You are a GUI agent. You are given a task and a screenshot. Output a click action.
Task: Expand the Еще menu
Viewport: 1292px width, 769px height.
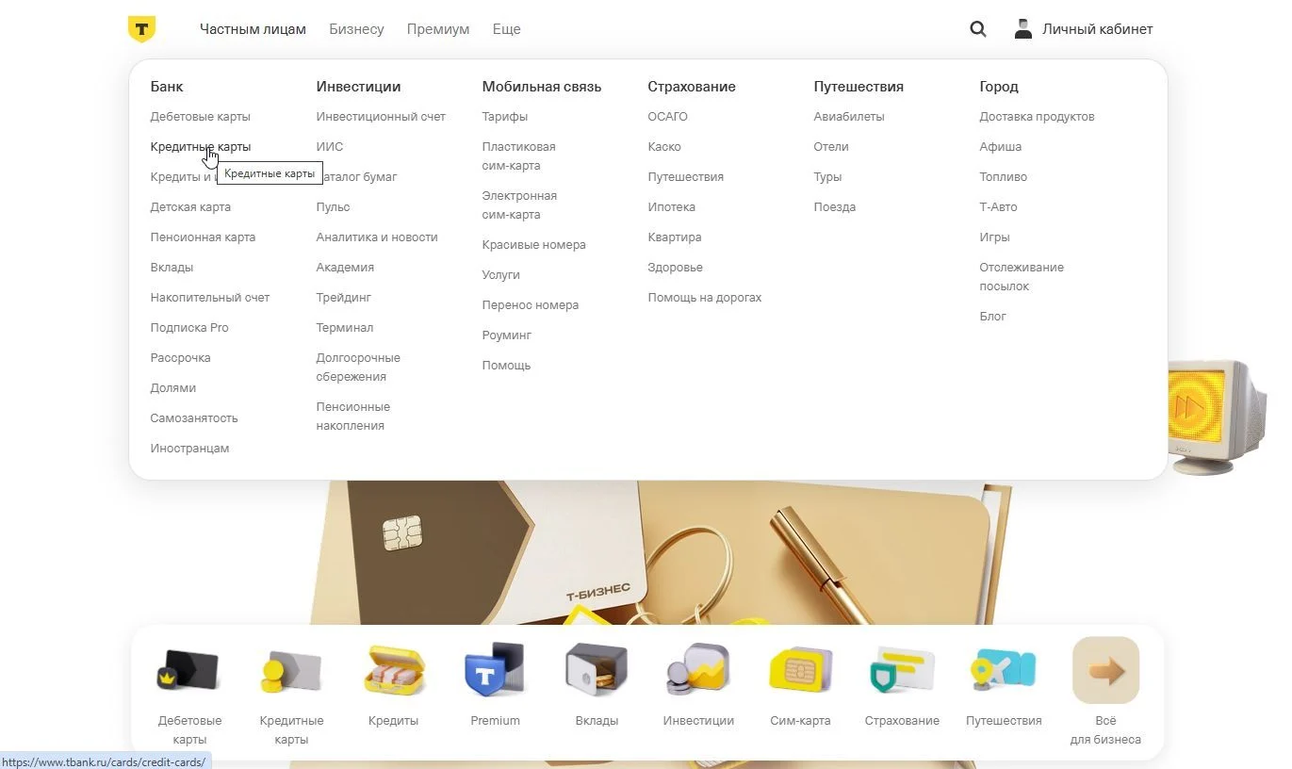point(506,29)
